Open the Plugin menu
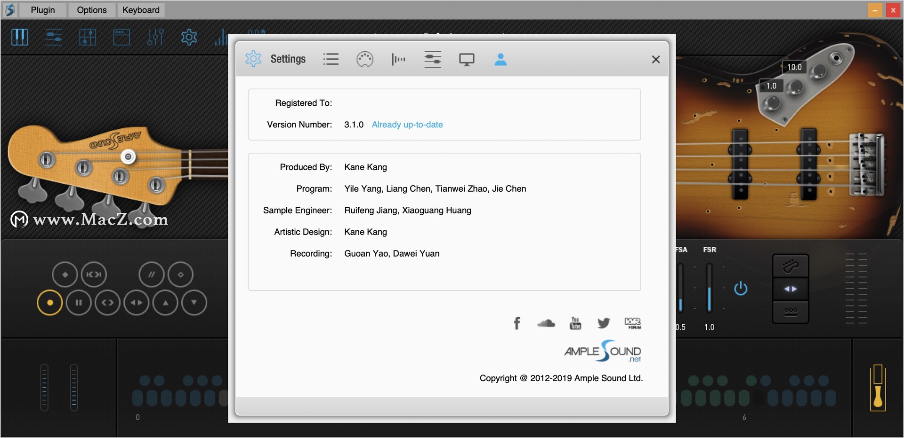904x438 pixels. pyautogui.click(x=43, y=10)
